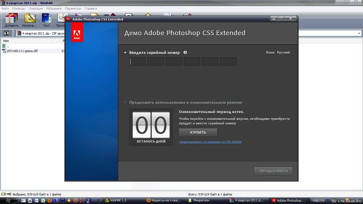Screen dimensions: 363x204
Task: Switch to WinРИК 1.3 taskbar button
Action: (123, 201)
